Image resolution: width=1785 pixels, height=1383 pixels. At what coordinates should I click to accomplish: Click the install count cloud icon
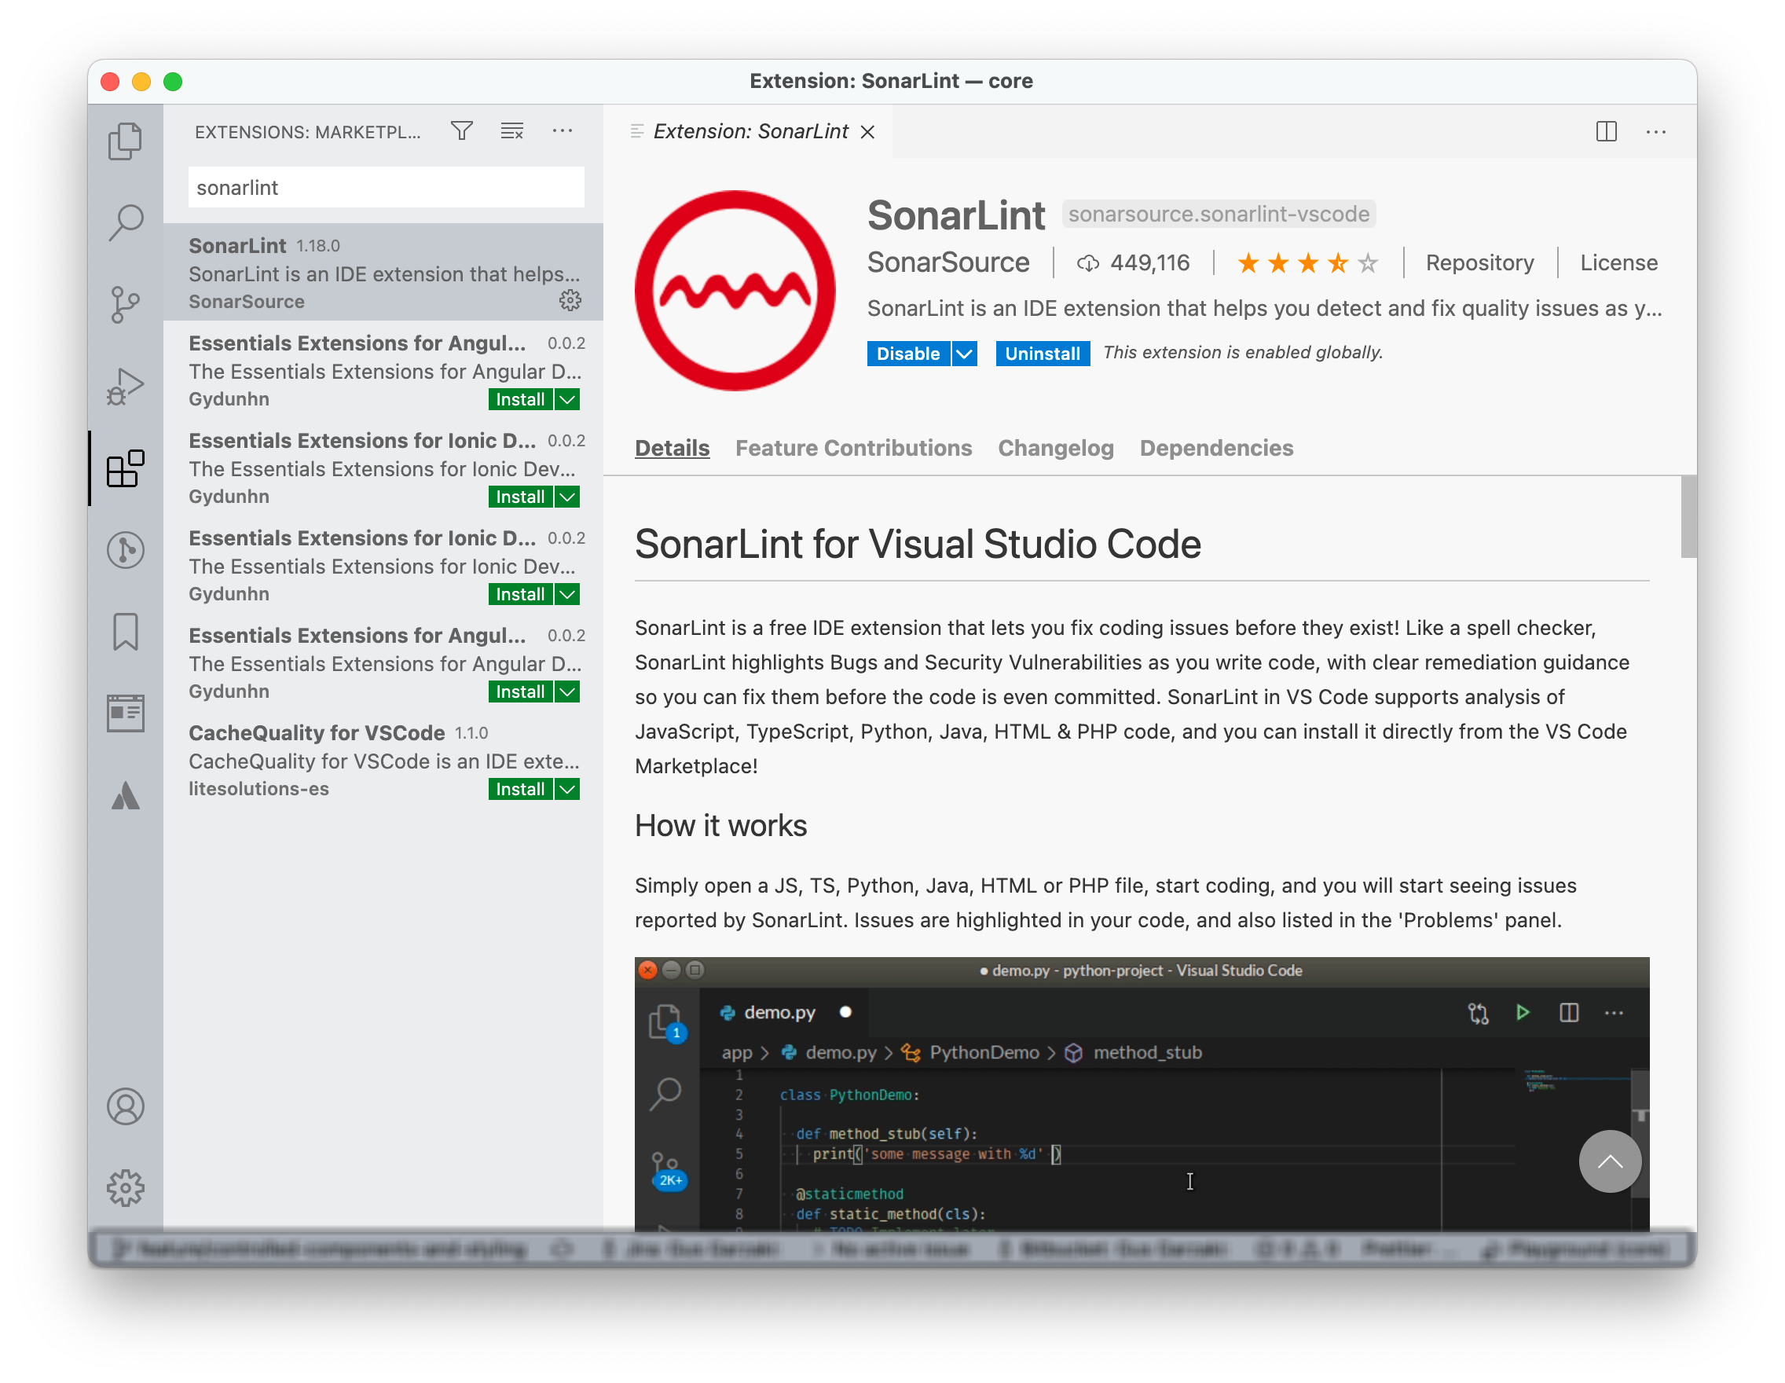click(x=1087, y=263)
